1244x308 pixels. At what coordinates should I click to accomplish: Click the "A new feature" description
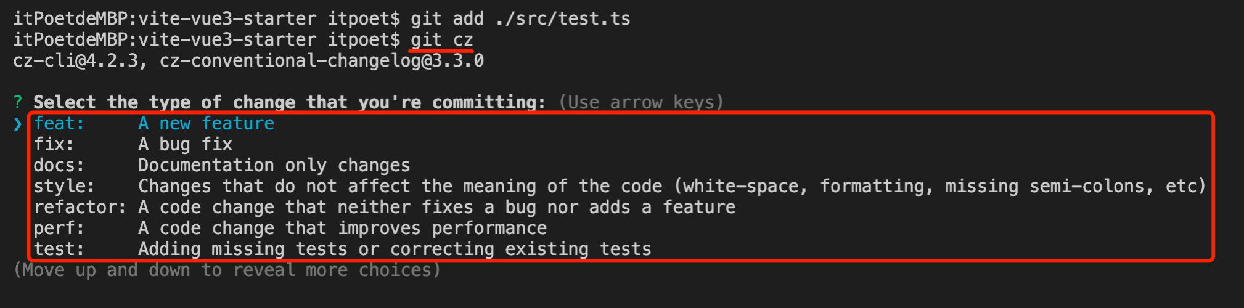click(x=206, y=124)
